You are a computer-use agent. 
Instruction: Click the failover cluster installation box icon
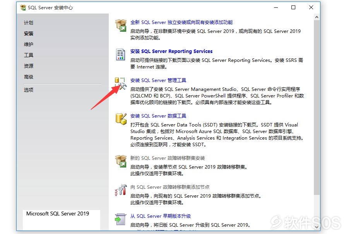pyautogui.click(x=121, y=161)
